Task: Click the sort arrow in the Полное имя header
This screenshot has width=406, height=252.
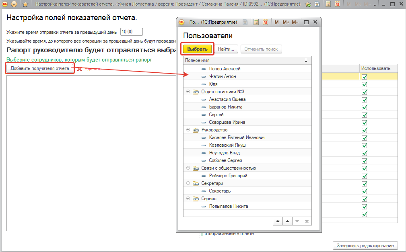Action: 306,60
